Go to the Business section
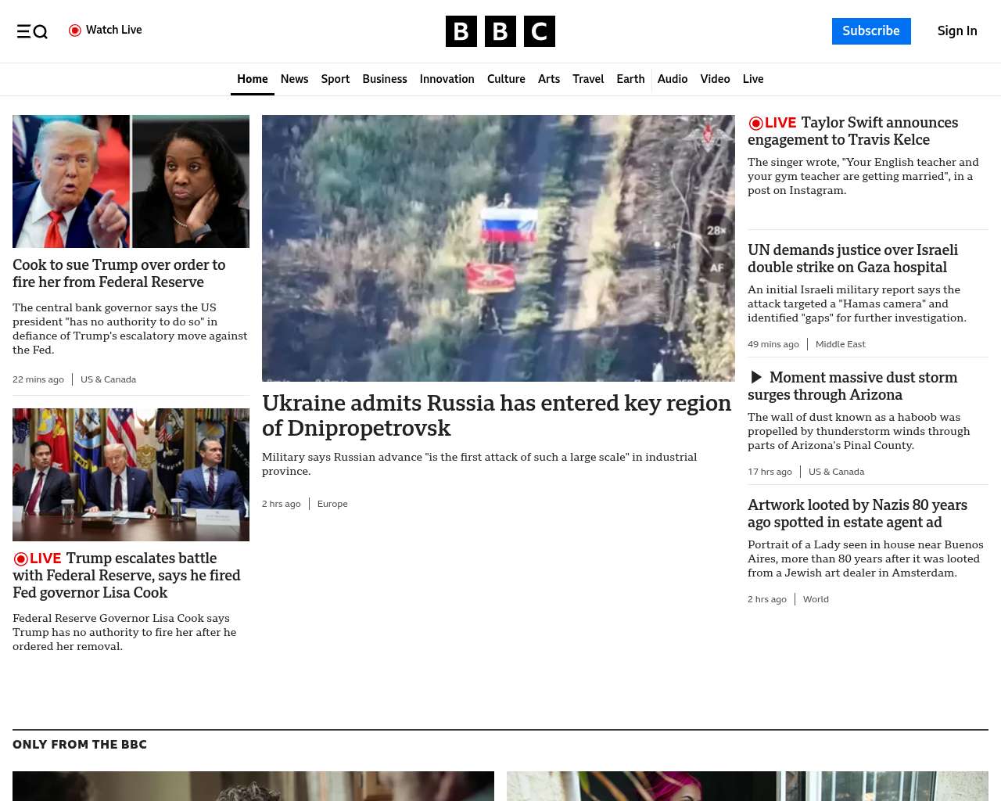The image size is (1001, 801). [x=385, y=79]
